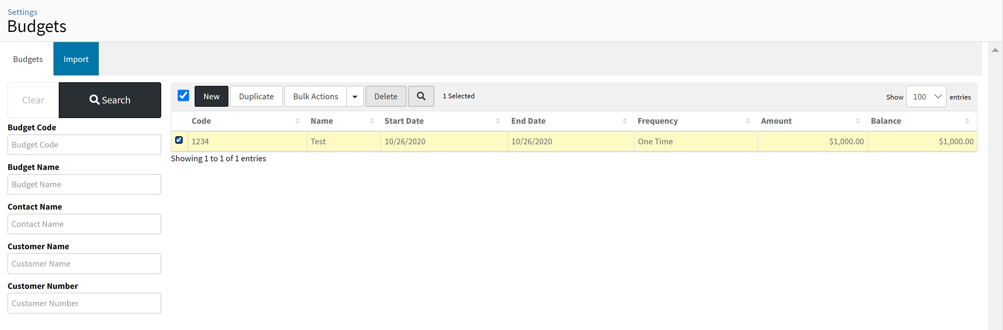Sort by Name column arrows
Screen dimensions: 1003x330
[x=371, y=121]
